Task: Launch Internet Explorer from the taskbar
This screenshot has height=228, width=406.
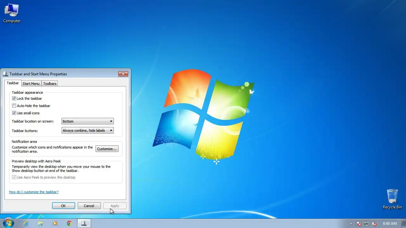Action: [x=26, y=223]
